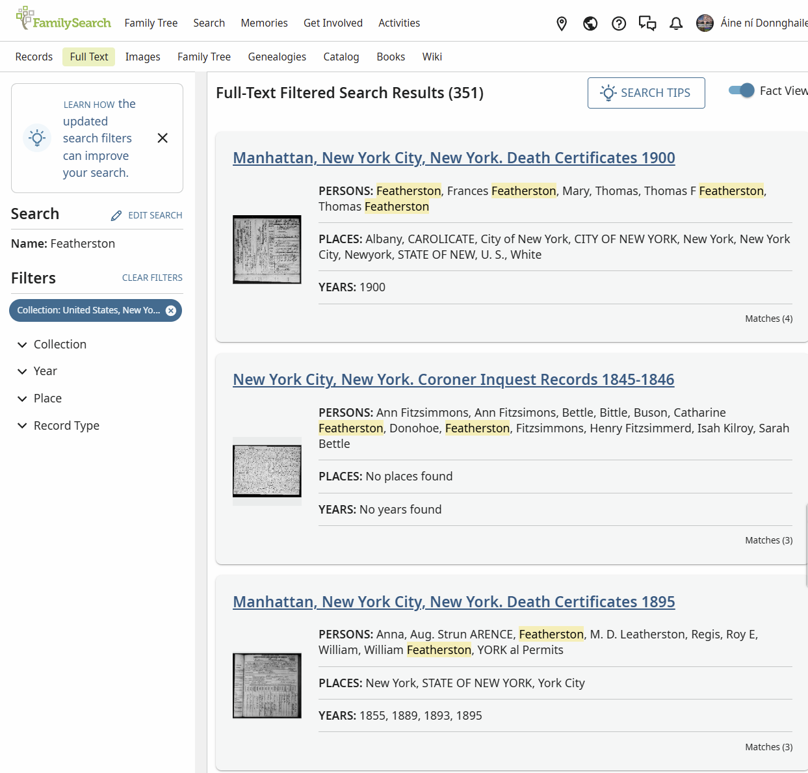Click Matches (3) on Death Certificates 1895 card
Screen dimensions: 808x773
(x=769, y=747)
